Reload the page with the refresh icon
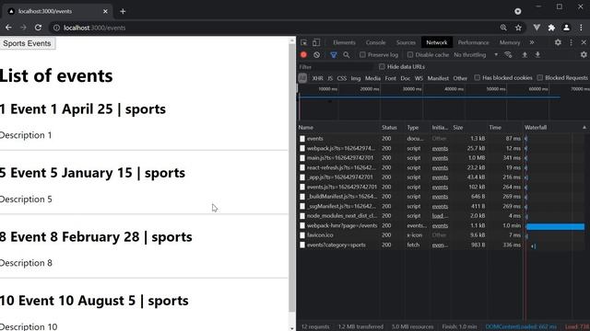 tap(38, 28)
